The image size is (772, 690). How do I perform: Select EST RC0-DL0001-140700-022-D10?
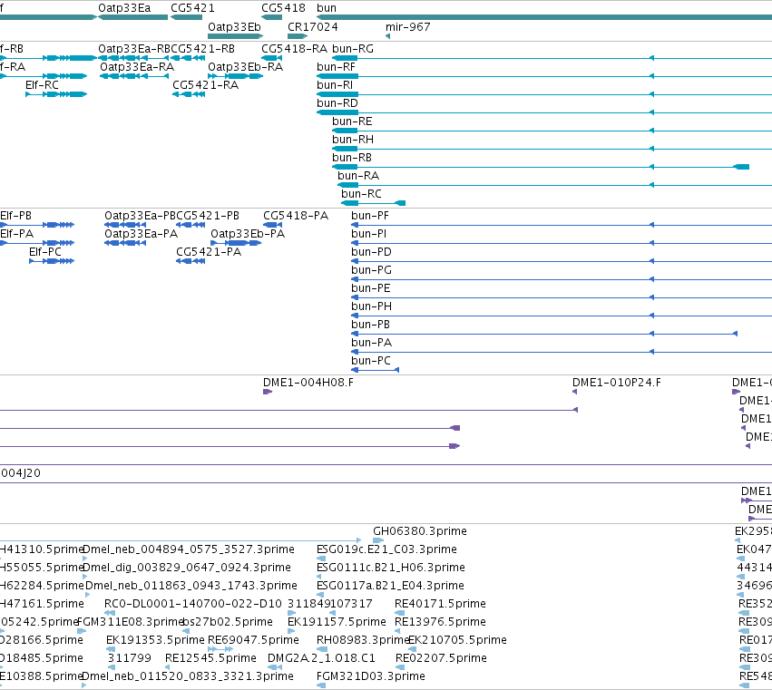pyautogui.click(x=110, y=613)
